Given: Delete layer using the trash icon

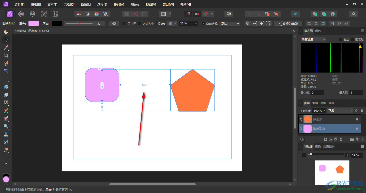Looking at the screenshot, I should (x=362, y=139).
